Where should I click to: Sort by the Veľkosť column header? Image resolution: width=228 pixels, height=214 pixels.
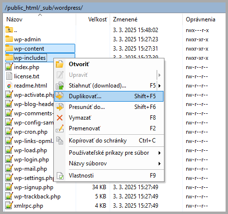93,19
